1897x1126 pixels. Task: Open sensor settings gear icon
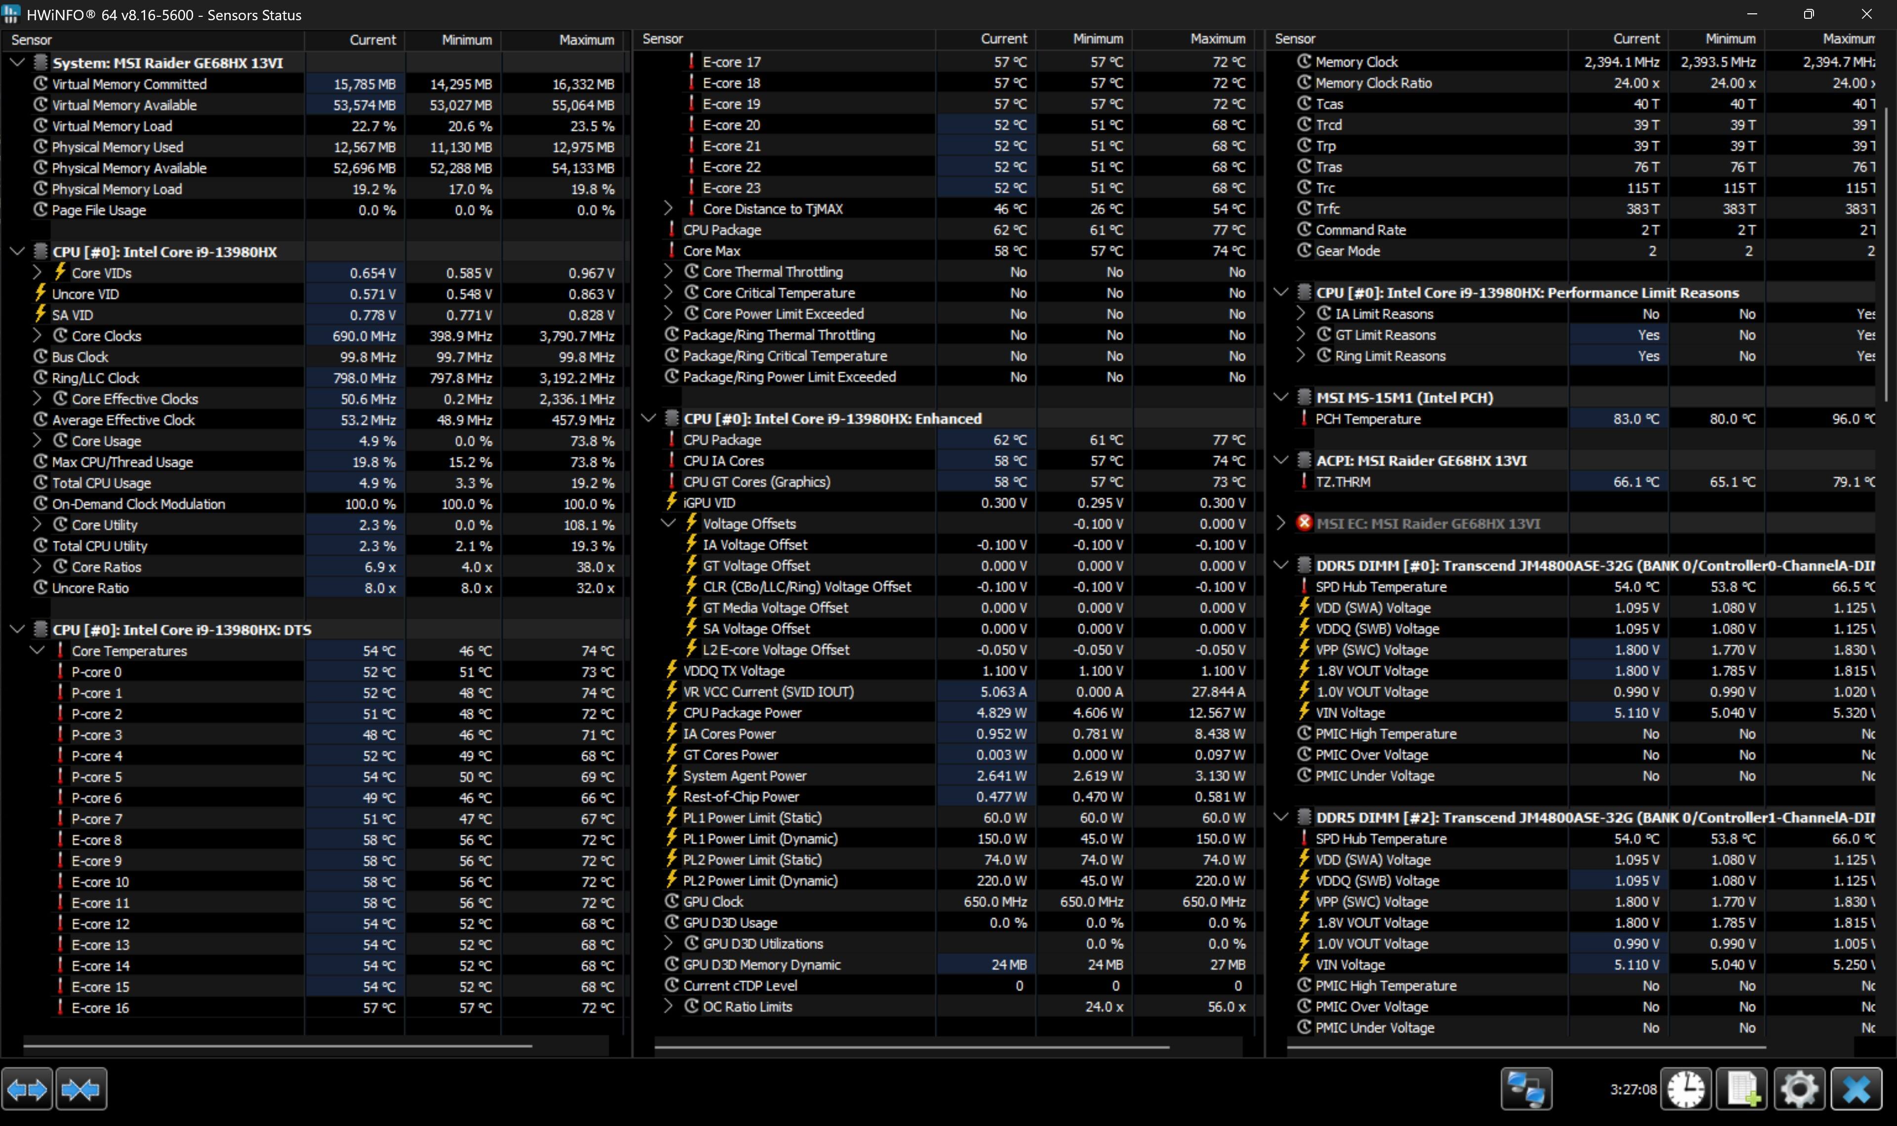point(1799,1089)
